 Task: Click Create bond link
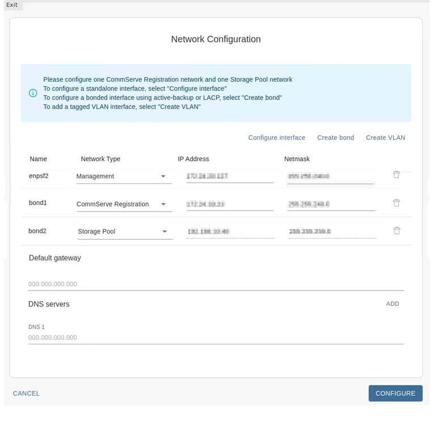[335, 138]
